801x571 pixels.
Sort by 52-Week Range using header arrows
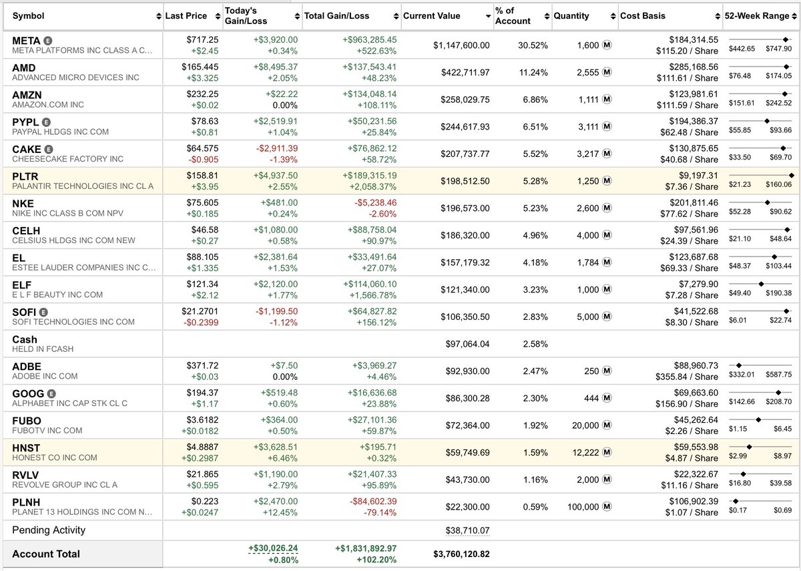click(794, 16)
